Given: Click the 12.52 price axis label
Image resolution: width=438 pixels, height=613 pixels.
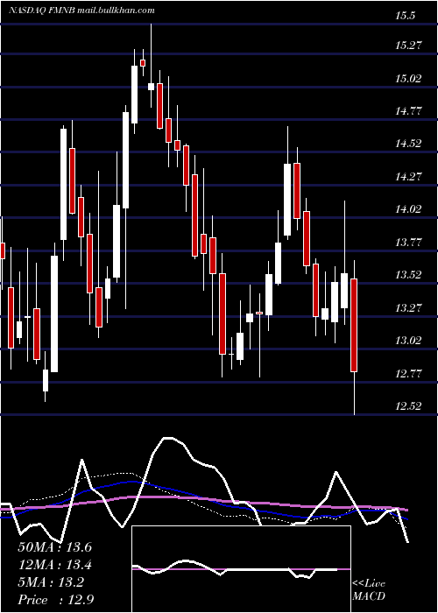Looking at the screenshot, I should pos(408,406).
